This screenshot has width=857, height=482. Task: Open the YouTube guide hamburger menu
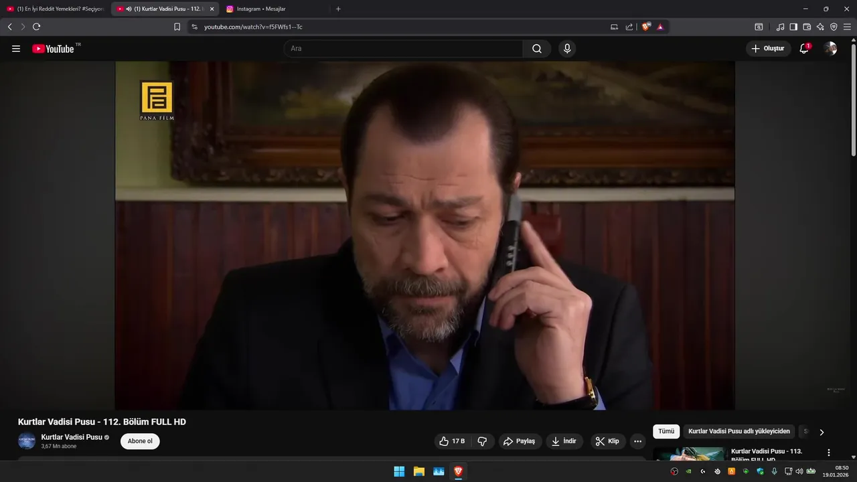coord(16,49)
